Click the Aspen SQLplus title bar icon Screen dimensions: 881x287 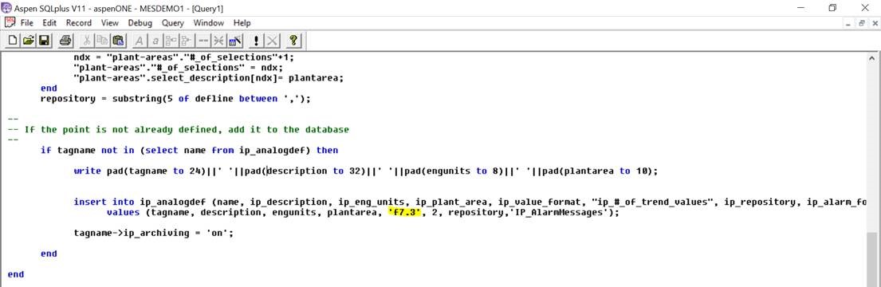point(6,7)
